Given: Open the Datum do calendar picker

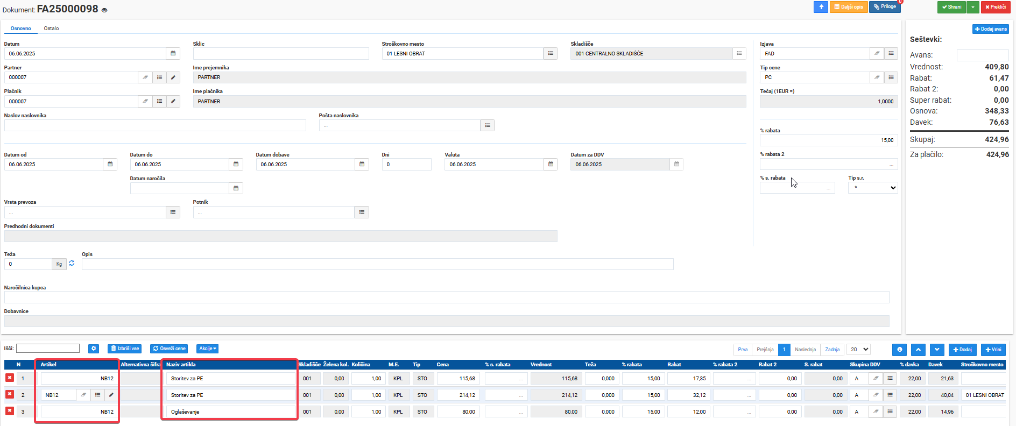Looking at the screenshot, I should (236, 164).
